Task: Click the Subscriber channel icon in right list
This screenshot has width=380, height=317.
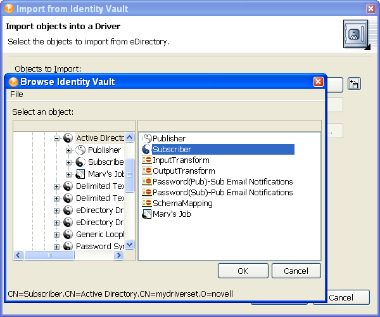Action: tap(147, 150)
